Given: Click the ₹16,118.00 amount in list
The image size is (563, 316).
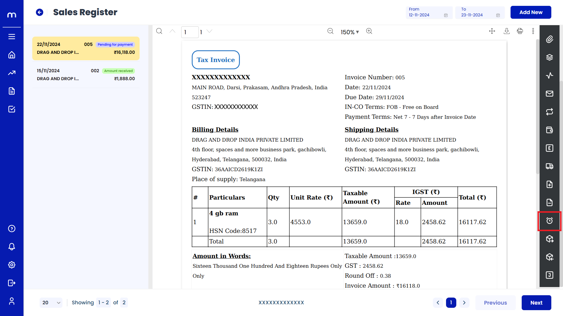Looking at the screenshot, I should tap(124, 52).
